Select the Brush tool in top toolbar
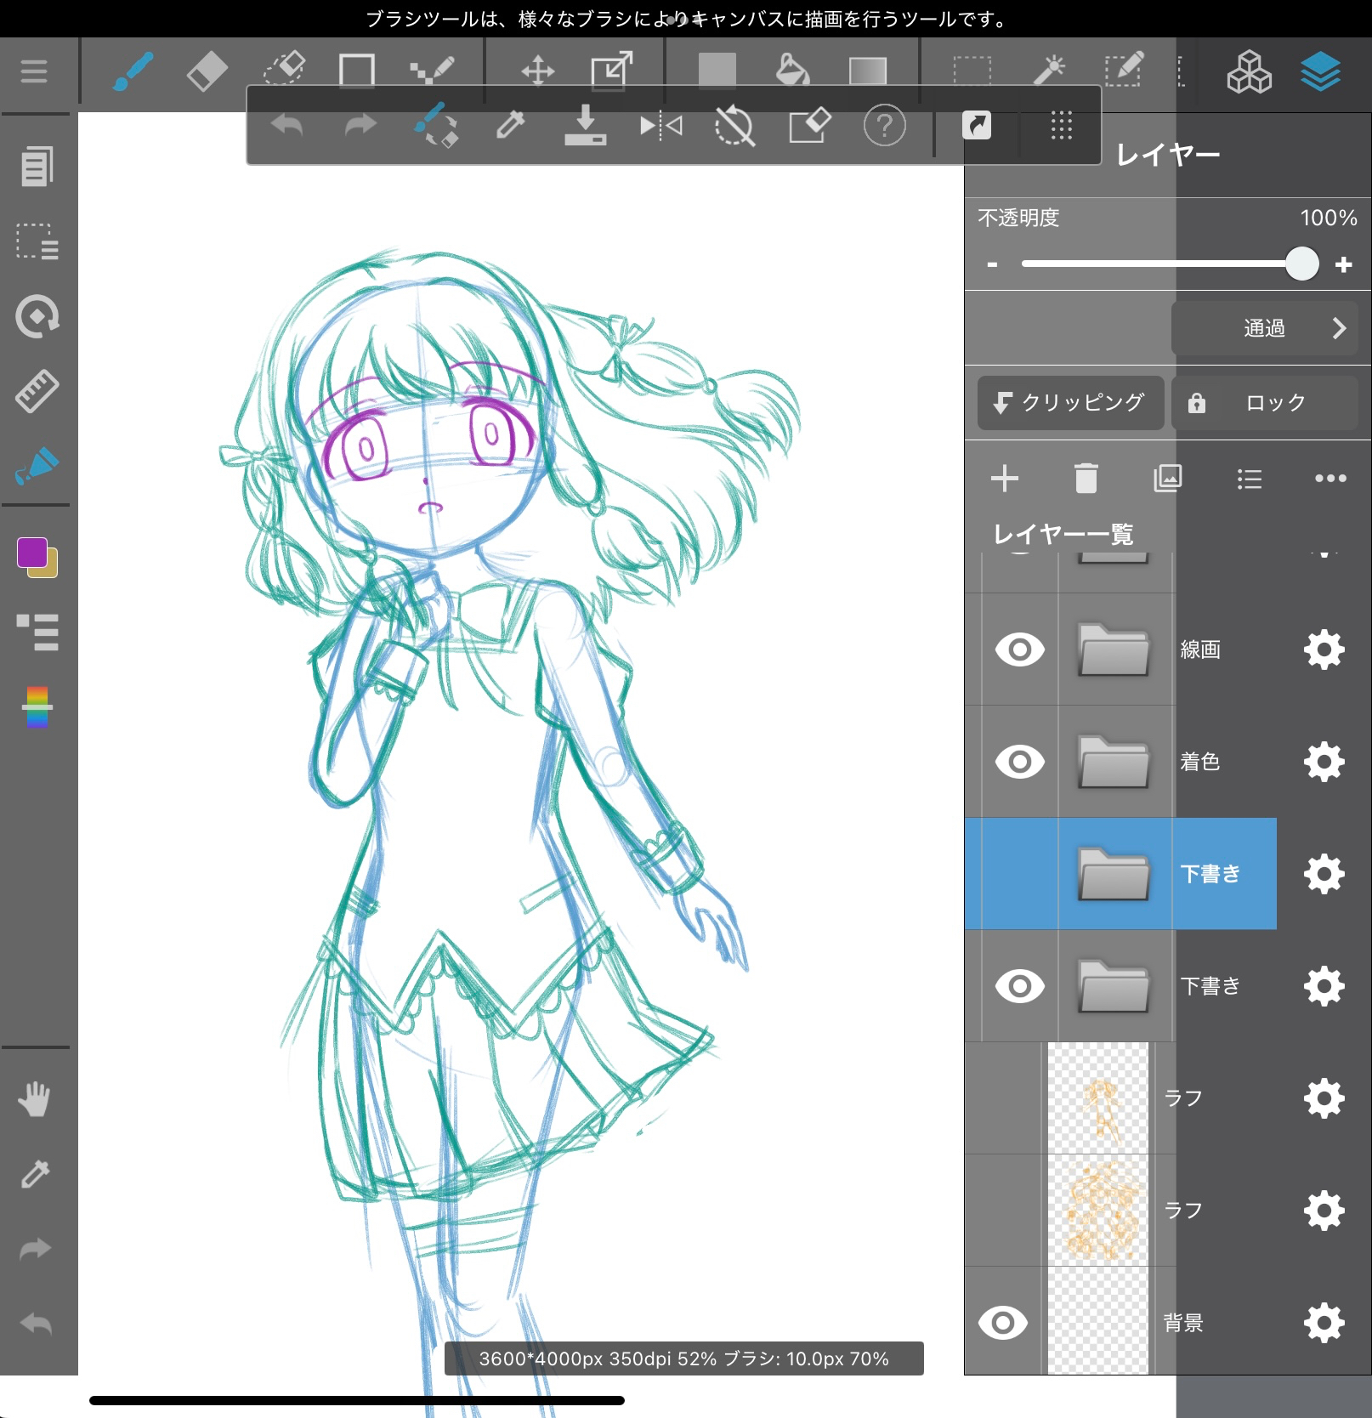 point(133,71)
